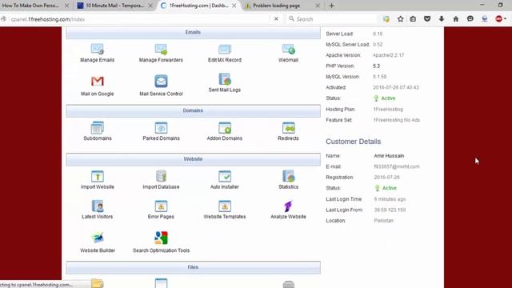Open the Import Website icon

98,176
